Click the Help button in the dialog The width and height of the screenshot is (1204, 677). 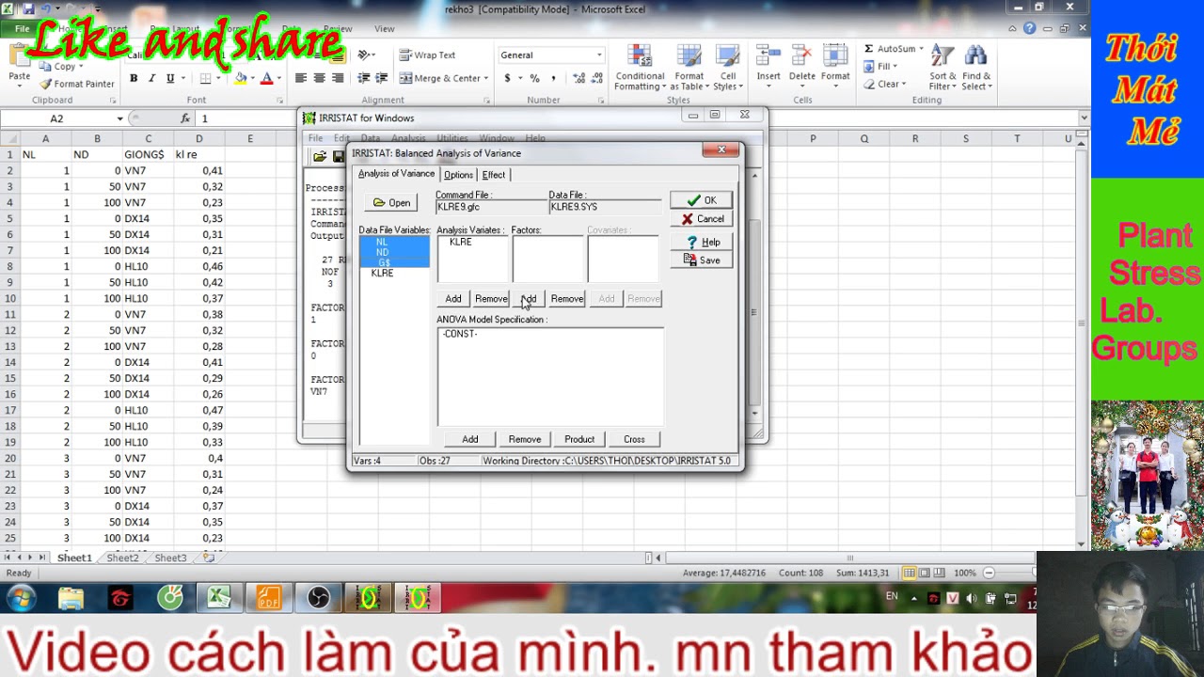(701, 243)
